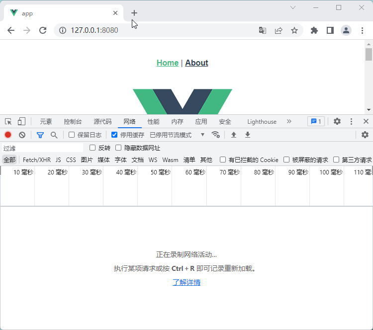
Task: Close the DevTools panel
Action: coord(366,121)
